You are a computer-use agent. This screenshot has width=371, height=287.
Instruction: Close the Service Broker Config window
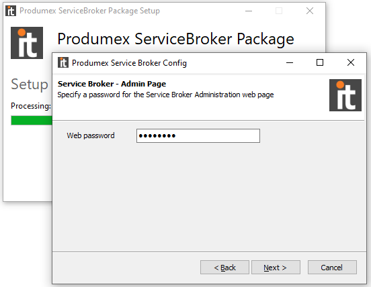click(351, 62)
